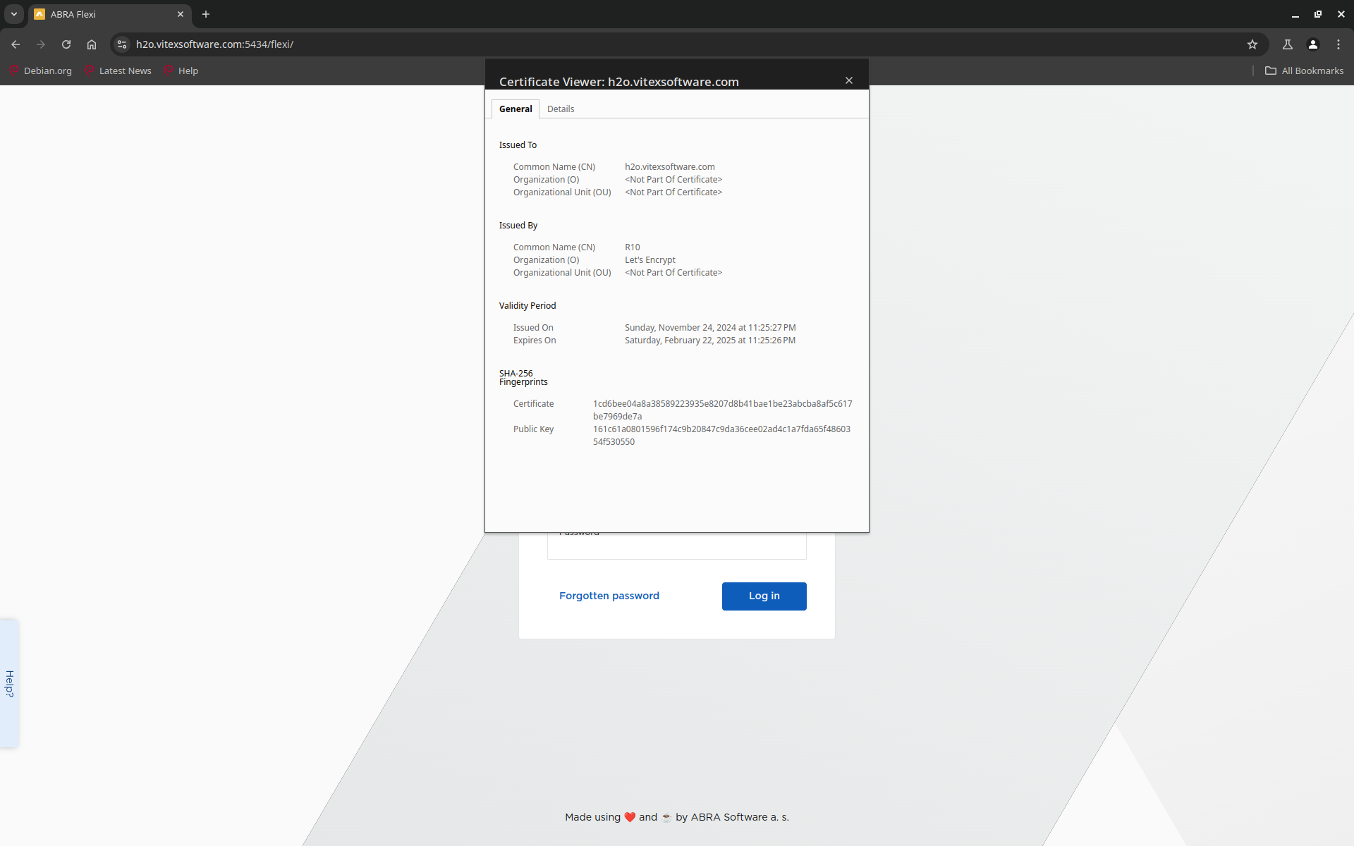Viewport: 1354px width, 846px height.
Task: Open the browser home page icon
Action: [92, 44]
